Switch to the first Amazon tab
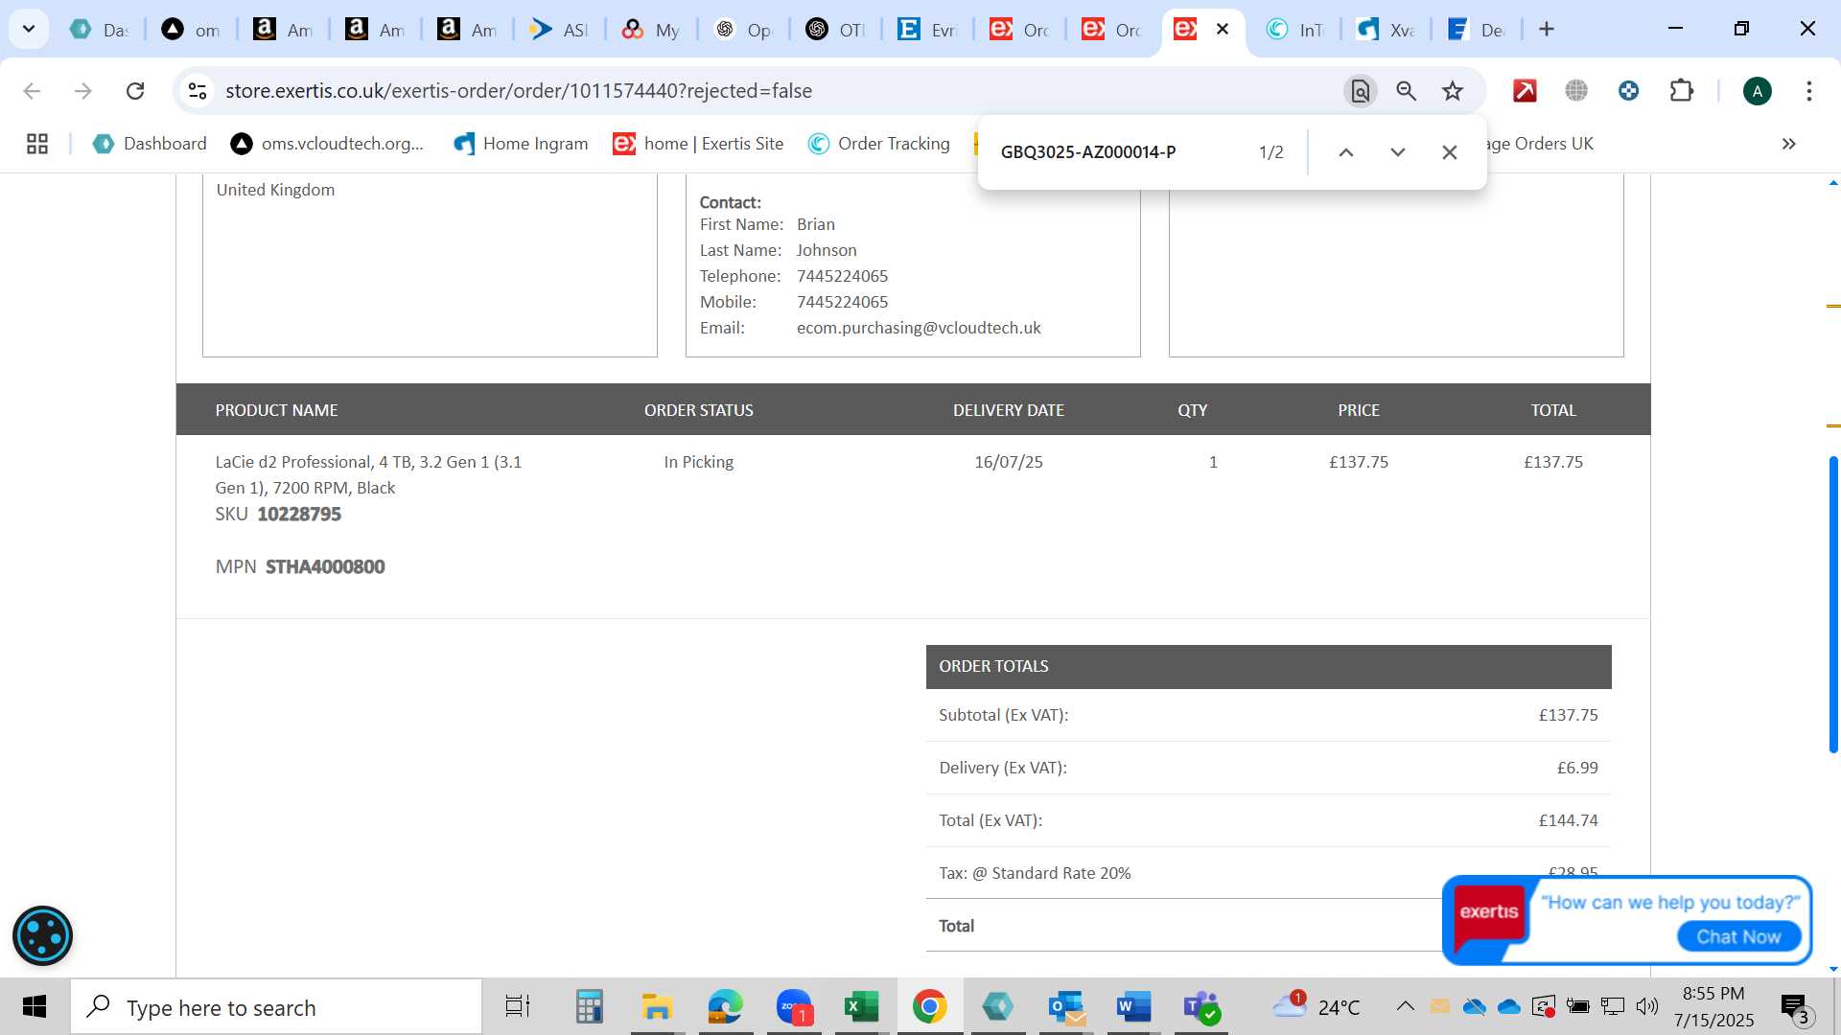Viewport: 1841px width, 1035px height. point(283,30)
